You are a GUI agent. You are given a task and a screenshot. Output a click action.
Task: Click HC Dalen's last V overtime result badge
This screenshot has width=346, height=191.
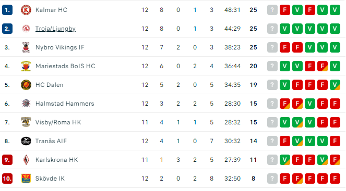pos(335,85)
